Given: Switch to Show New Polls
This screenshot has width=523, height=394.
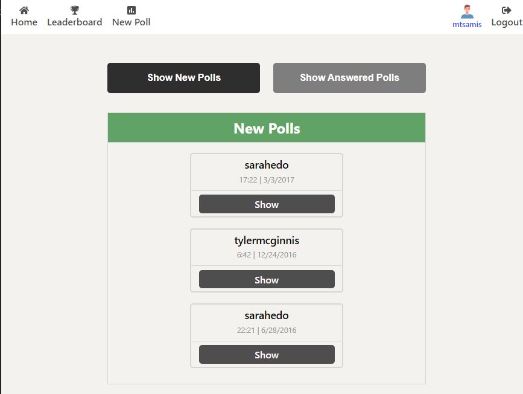Looking at the screenshot, I should click(183, 77).
